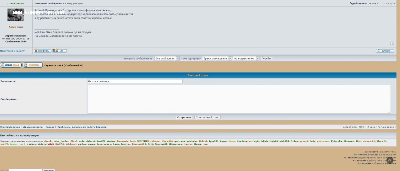
Task: Switch to Стандартный ответ editor
Action: 207,117
